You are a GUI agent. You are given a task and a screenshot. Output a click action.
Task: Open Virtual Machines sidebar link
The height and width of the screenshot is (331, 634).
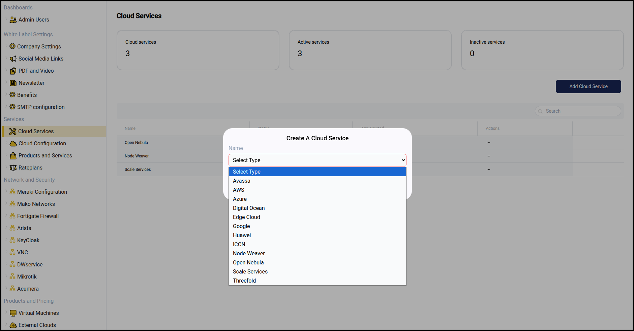tap(39, 313)
